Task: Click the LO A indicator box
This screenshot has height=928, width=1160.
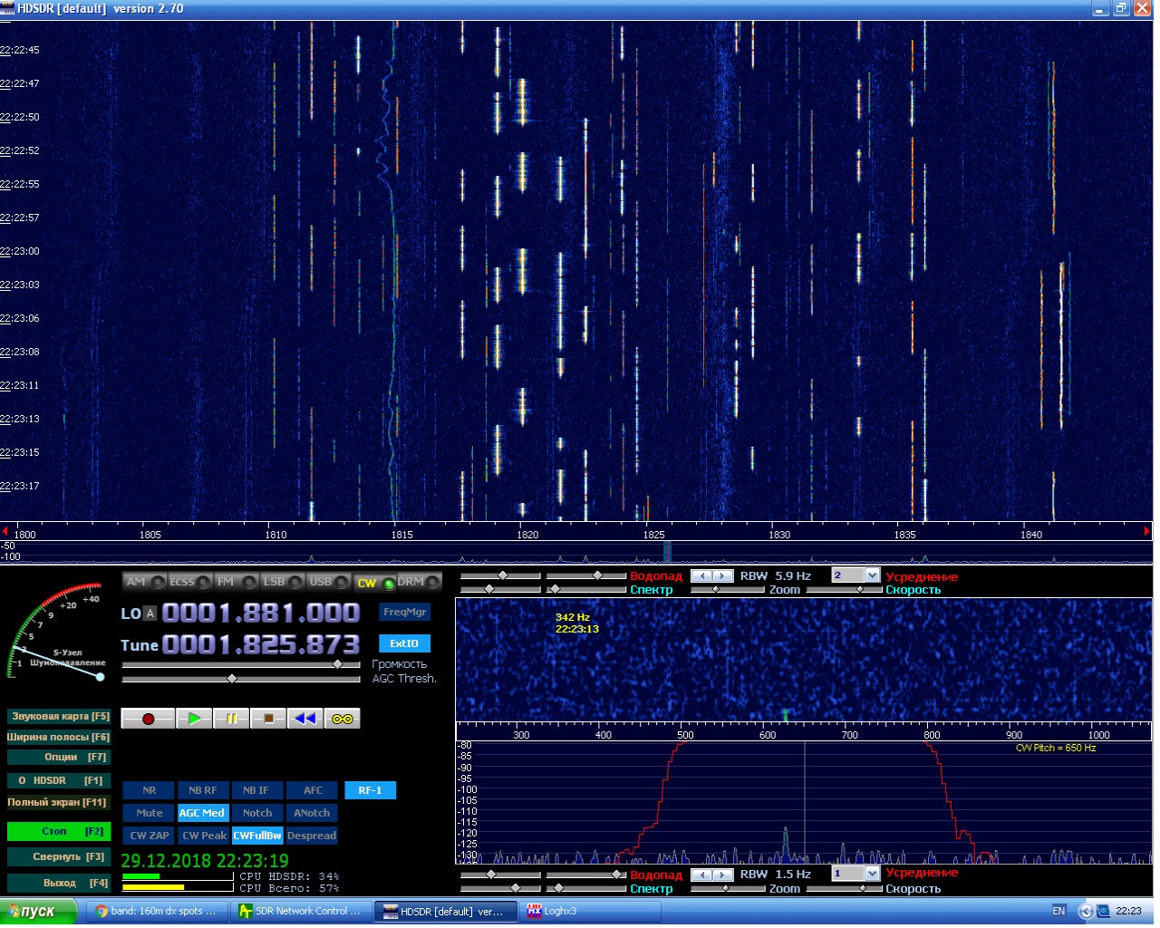Action: point(150,614)
